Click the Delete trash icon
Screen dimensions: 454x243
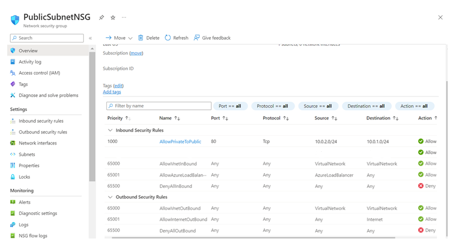pos(141,38)
